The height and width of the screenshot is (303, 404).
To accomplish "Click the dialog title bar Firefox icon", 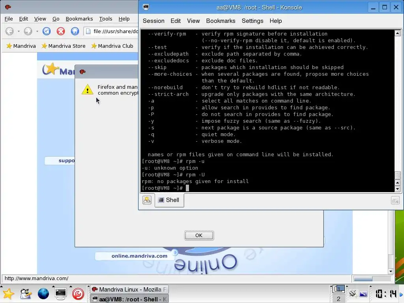I will (82, 72).
